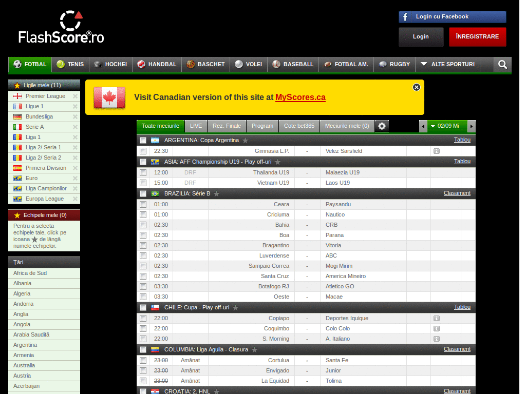Click the Facebook icon on the login button
Screen dimensions: 526x394
(404, 16)
